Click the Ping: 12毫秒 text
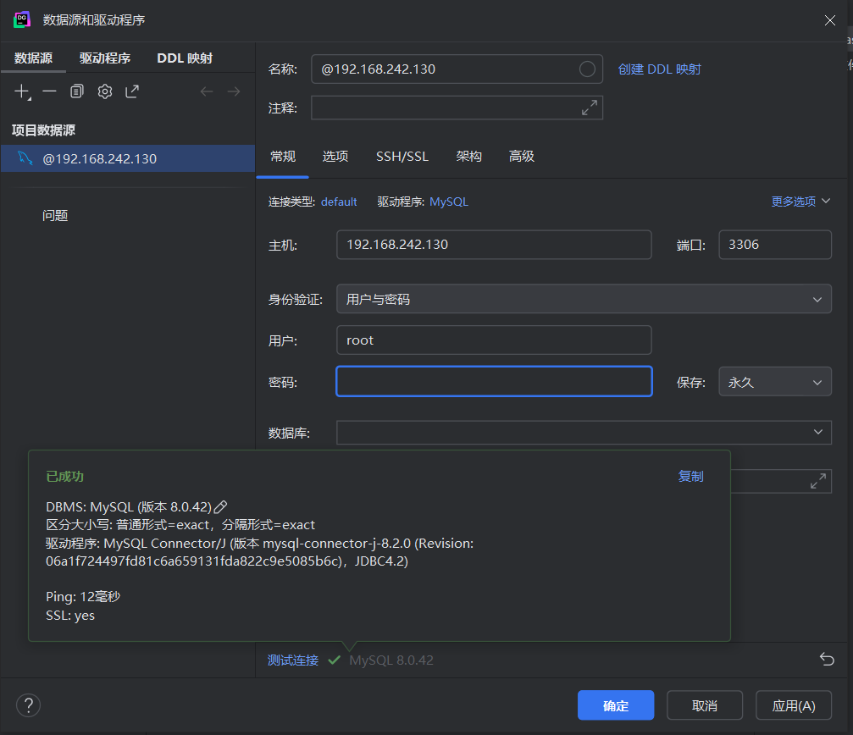This screenshot has width=853, height=735. coord(83,596)
